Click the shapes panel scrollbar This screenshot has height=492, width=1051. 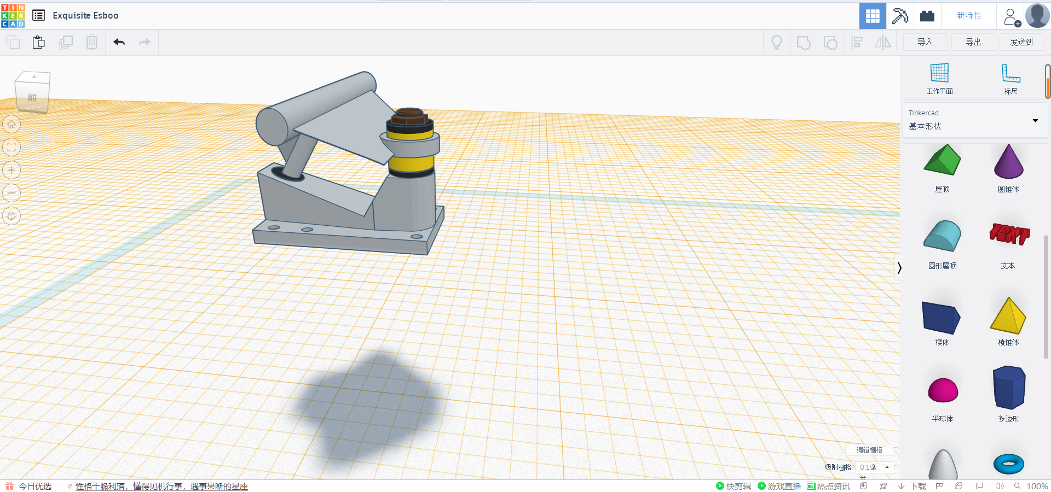(1046, 297)
